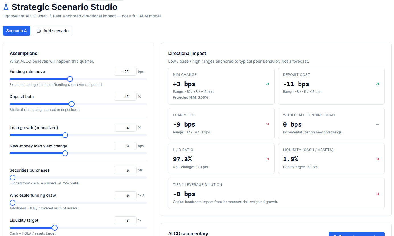Click the up-arrow trend icon on Deposit Cost
Image resolution: width=394 pixels, height=236 pixels.
(377, 84)
